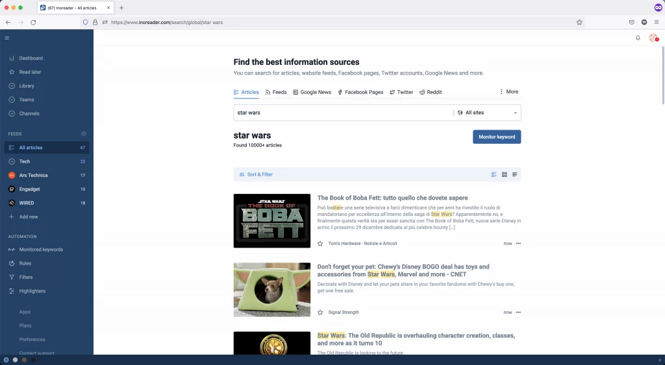This screenshot has width=665, height=365.
Task: Click the purple extension icon in title bar
Action: point(658,8)
